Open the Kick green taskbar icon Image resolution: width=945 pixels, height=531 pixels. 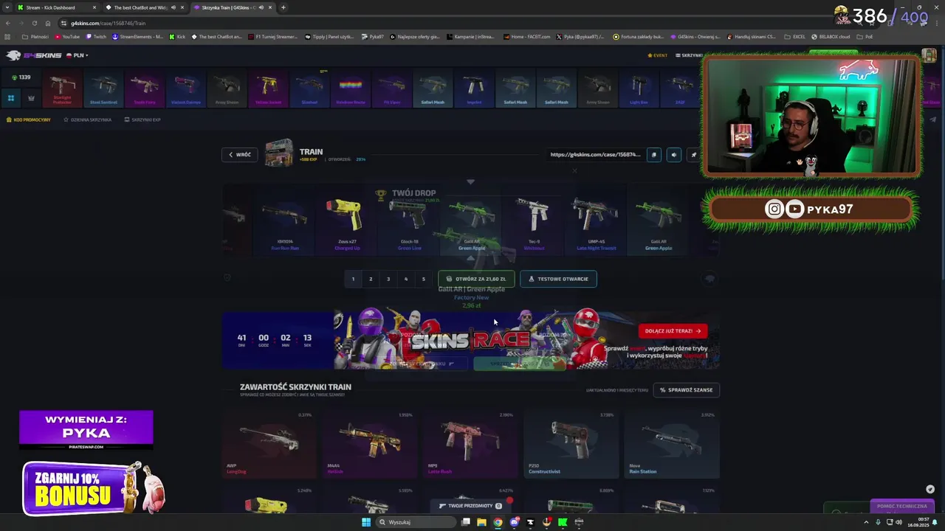(563, 522)
